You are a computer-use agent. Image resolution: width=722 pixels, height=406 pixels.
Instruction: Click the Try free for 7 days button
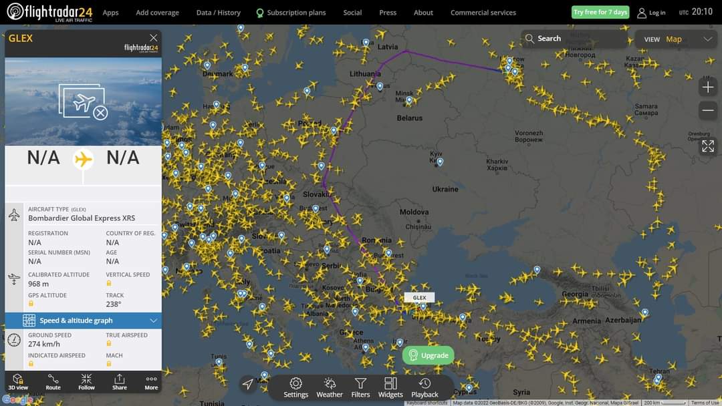[600, 12]
